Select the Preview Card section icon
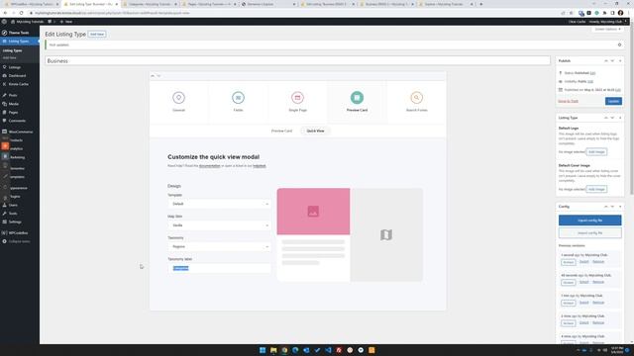The height and width of the screenshot is (356, 634). [x=357, y=98]
